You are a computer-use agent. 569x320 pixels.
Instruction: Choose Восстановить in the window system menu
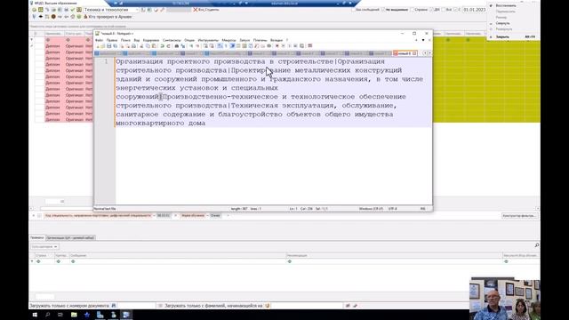point(506,6)
